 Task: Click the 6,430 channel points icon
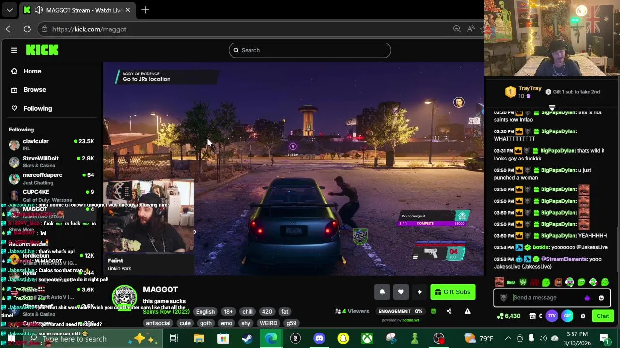(509, 316)
